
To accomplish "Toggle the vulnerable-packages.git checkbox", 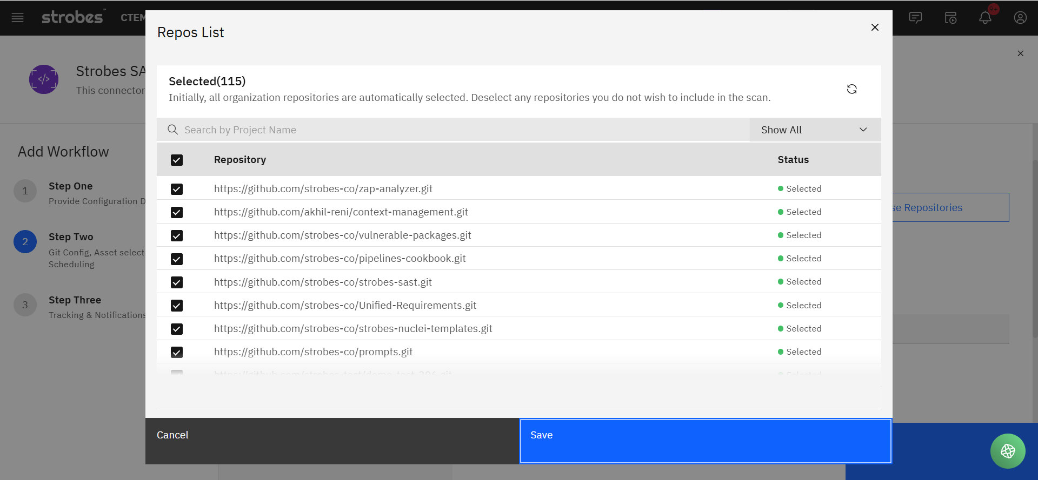I will (x=177, y=235).
